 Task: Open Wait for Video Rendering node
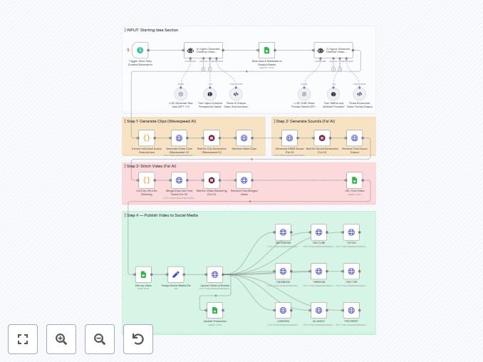tap(212, 180)
